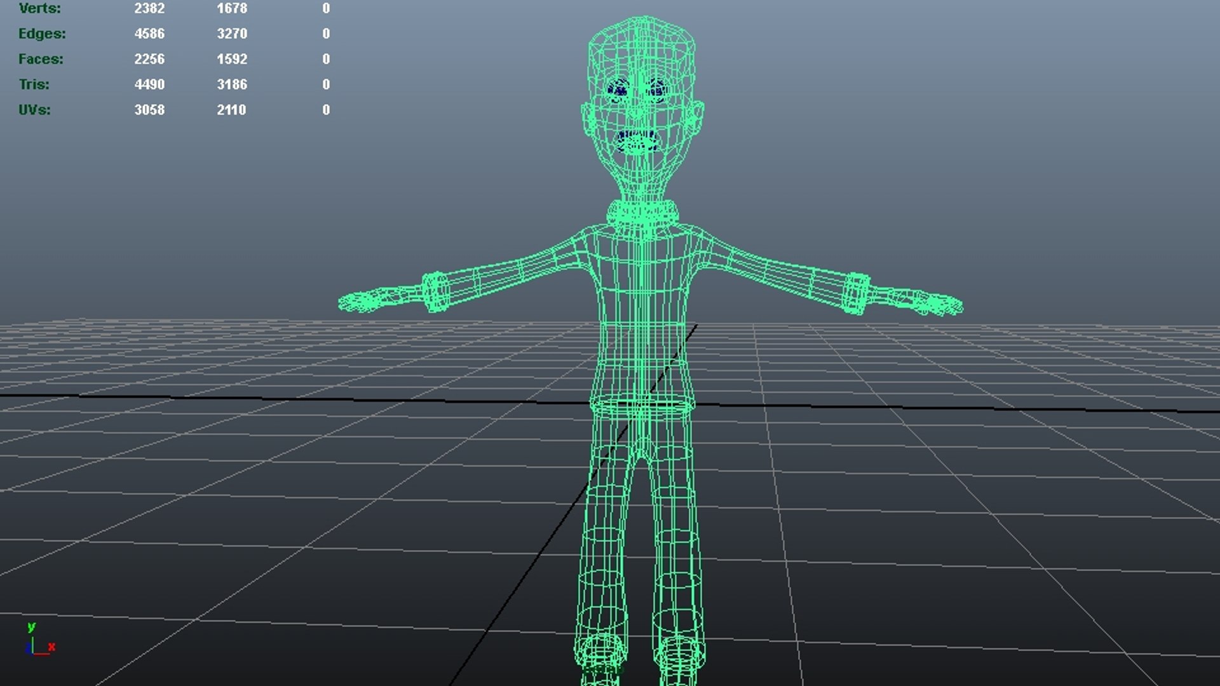
Task: Click the UVs value 2110
Action: coord(231,110)
